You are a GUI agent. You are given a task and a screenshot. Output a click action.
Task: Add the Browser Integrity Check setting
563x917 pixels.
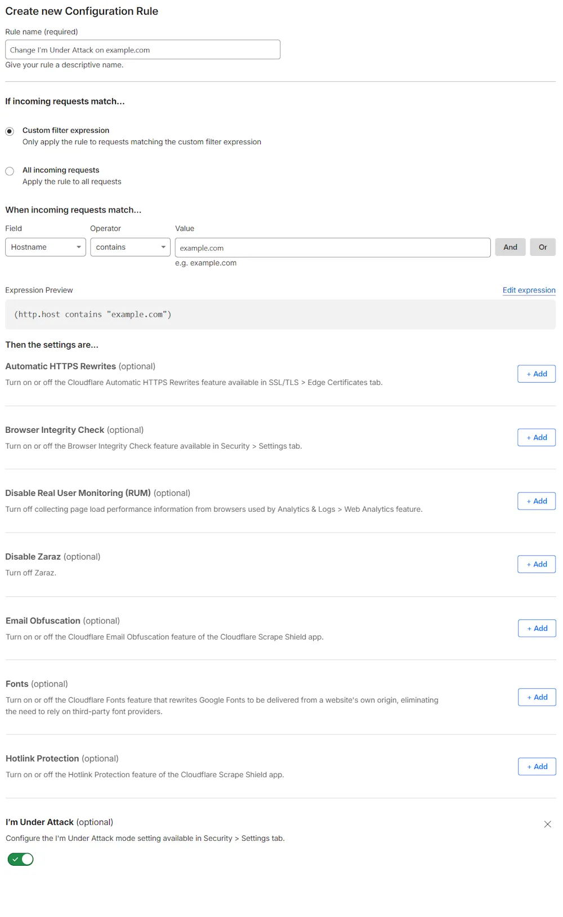536,437
